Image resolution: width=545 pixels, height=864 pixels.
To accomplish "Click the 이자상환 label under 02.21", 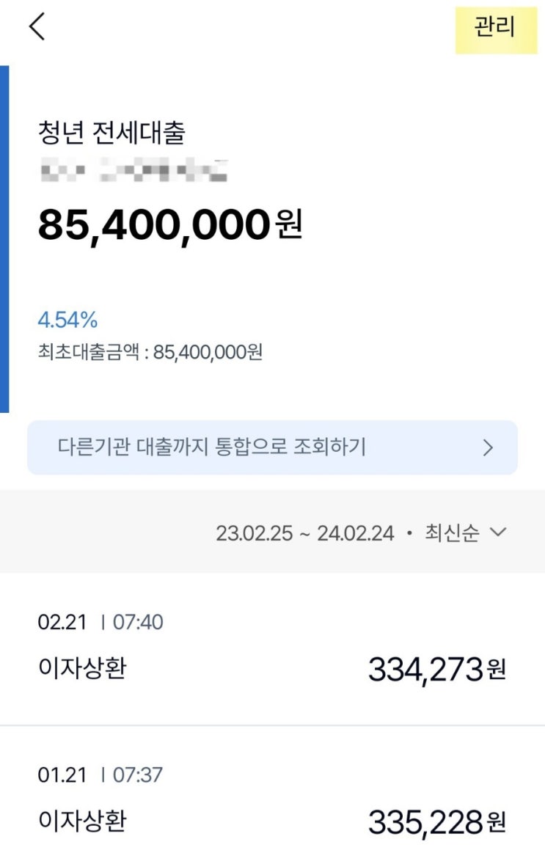I will click(x=81, y=668).
